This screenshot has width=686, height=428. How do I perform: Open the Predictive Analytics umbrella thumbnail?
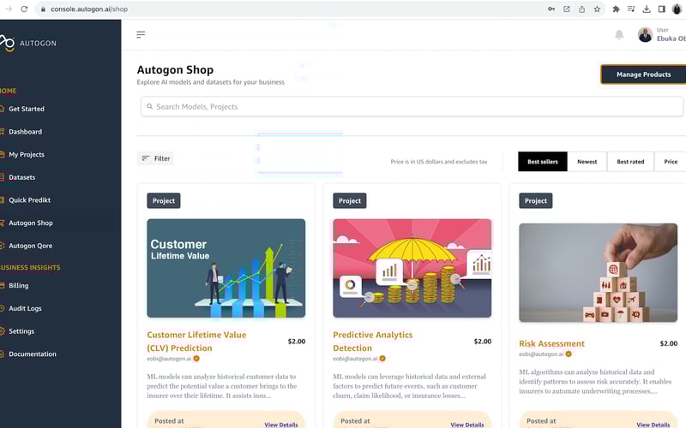coord(412,268)
